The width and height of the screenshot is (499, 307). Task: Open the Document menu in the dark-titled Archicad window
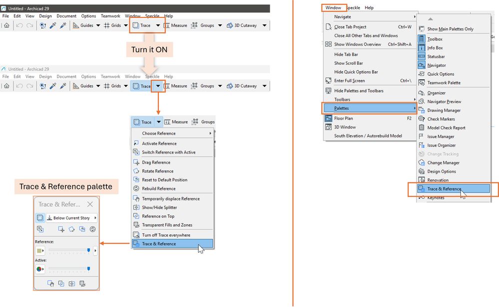[66, 16]
